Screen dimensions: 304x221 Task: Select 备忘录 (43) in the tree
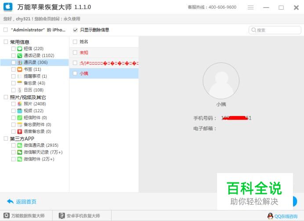tap(35, 83)
